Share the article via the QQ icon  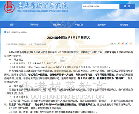pyautogui.click(x=127, y=44)
